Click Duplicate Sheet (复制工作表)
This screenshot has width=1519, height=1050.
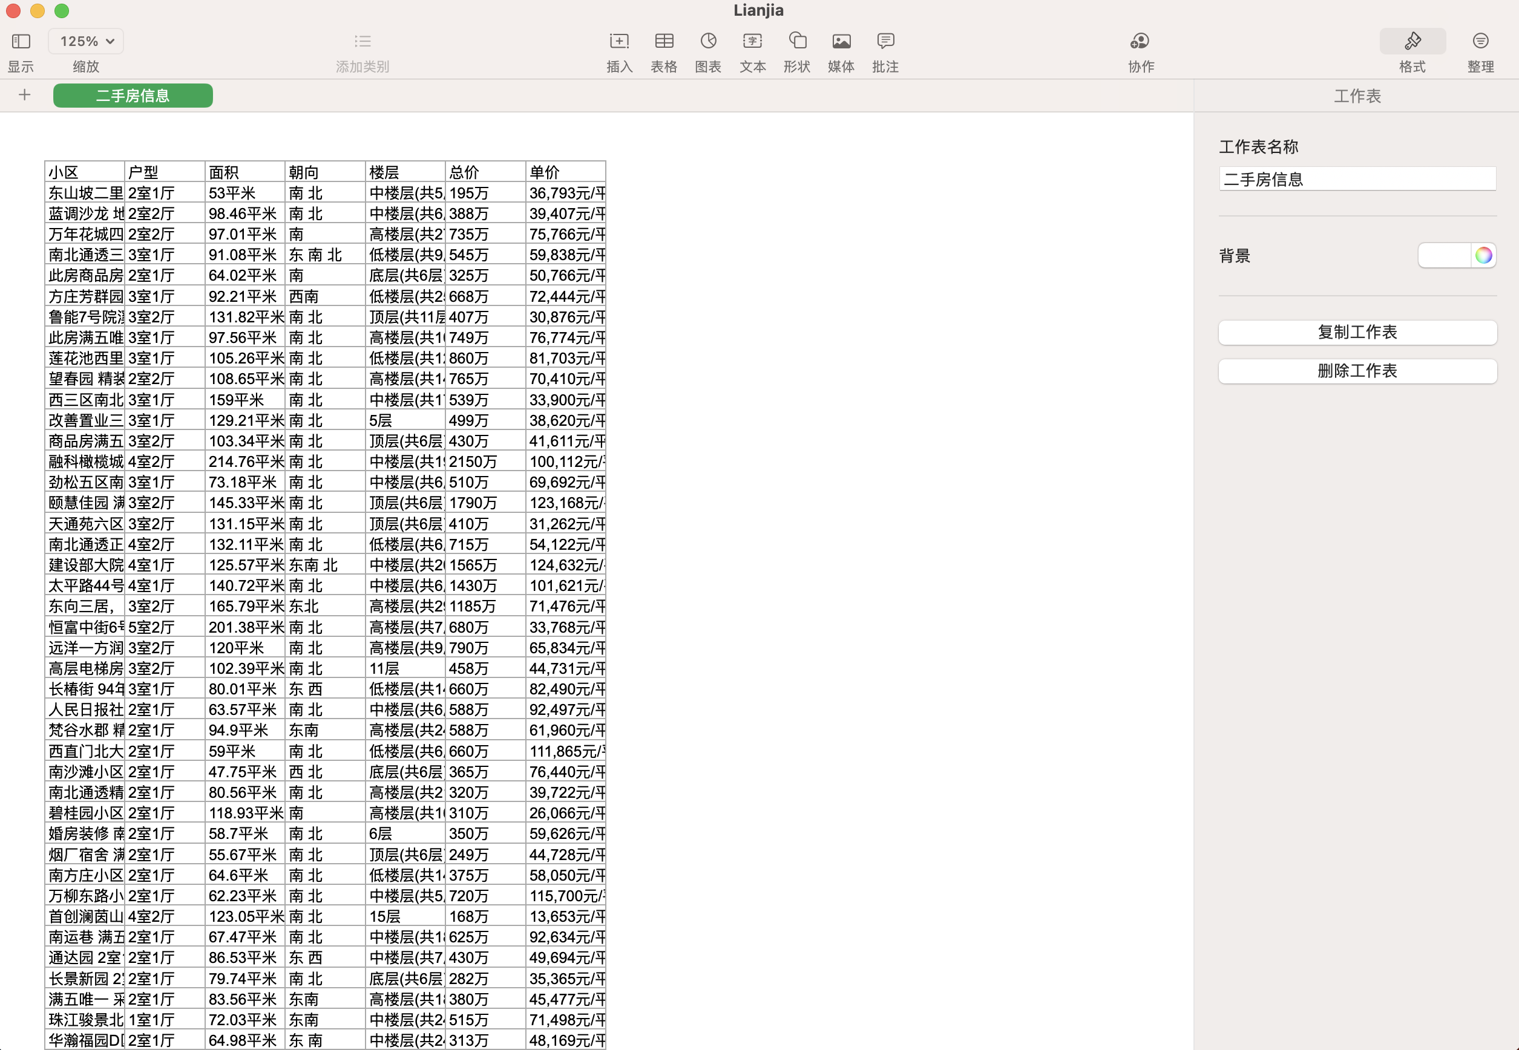pos(1357,332)
